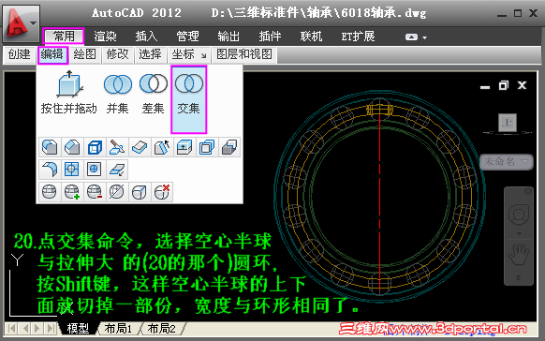Go to next layout tab arrow

click(x=37, y=328)
